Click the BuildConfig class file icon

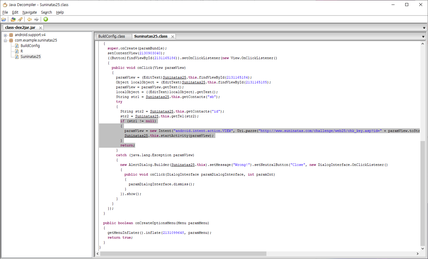[x=17, y=46]
